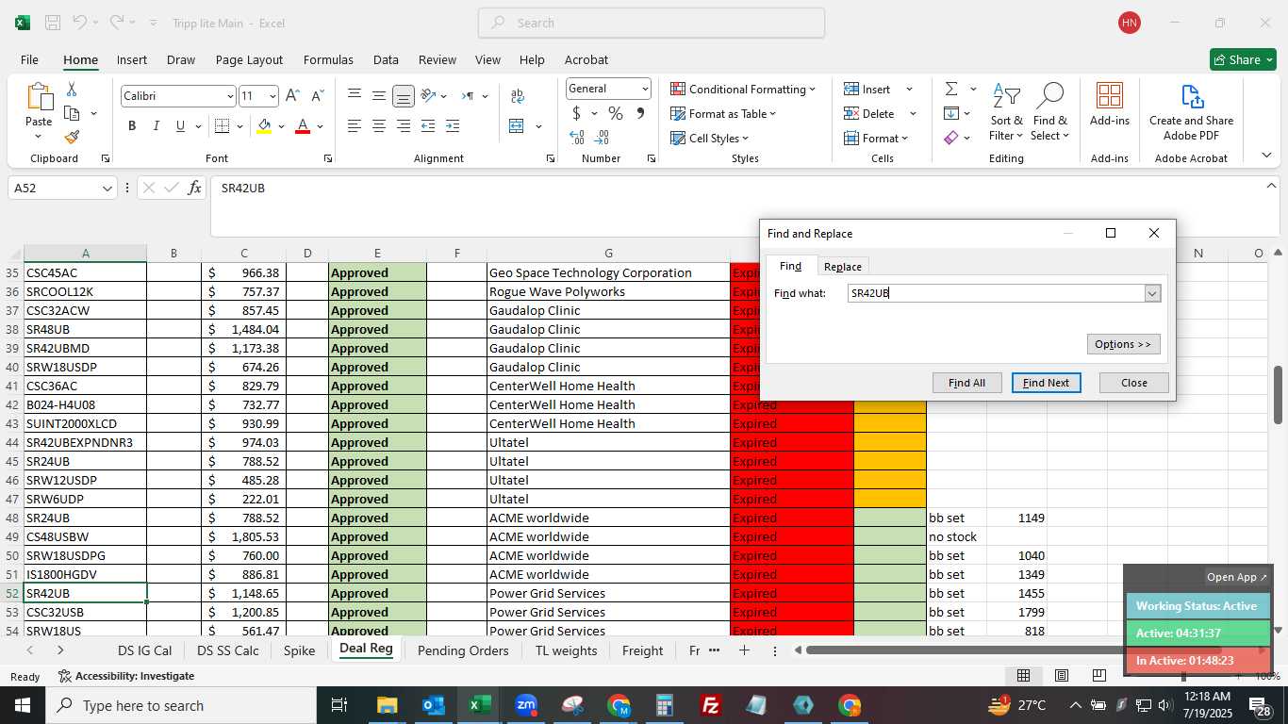Select Top Align icon

click(x=355, y=96)
